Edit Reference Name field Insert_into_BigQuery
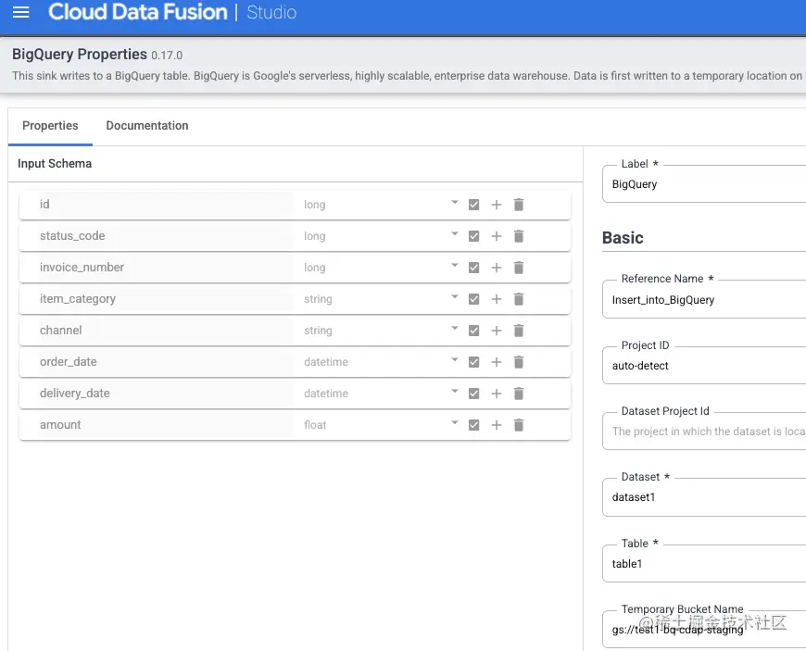 [704, 300]
